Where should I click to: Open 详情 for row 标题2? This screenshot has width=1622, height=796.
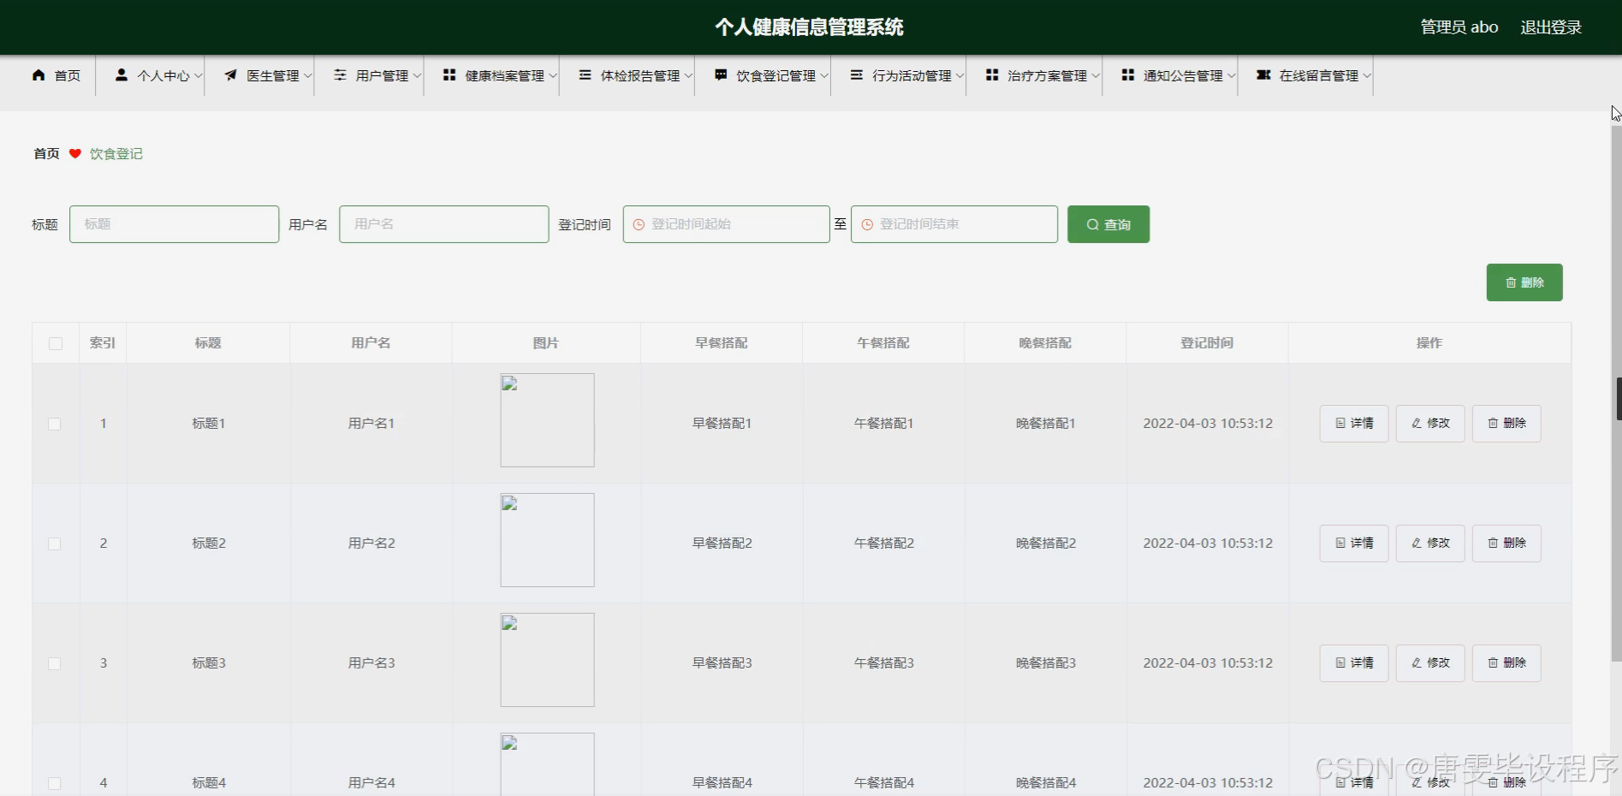[x=1354, y=544]
